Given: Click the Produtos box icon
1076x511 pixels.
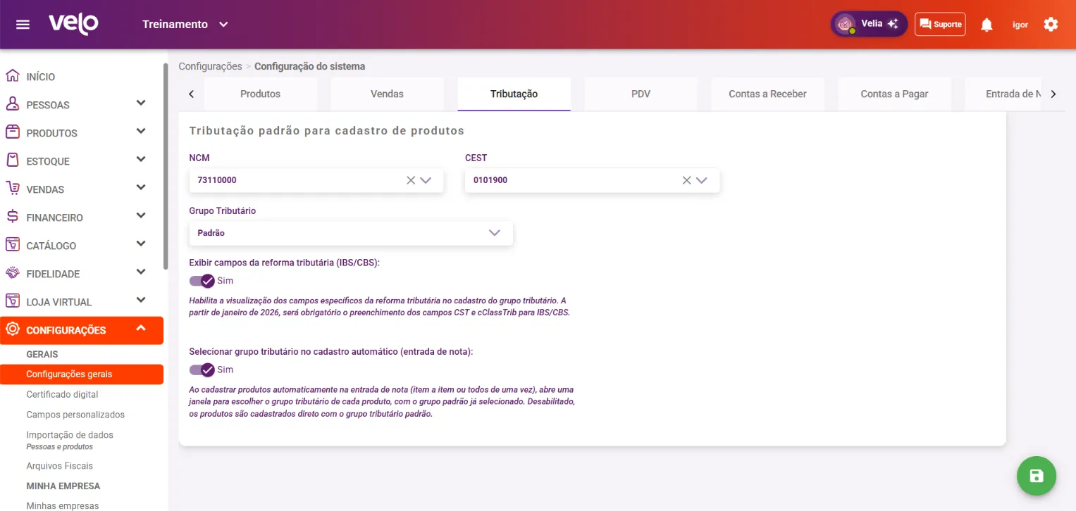Looking at the screenshot, I should tap(12, 132).
